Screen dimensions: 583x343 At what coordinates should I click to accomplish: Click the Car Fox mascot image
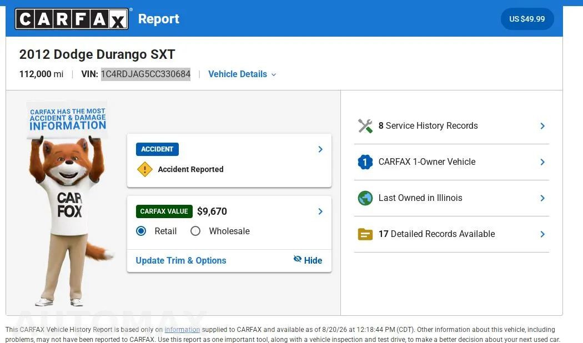(x=68, y=204)
